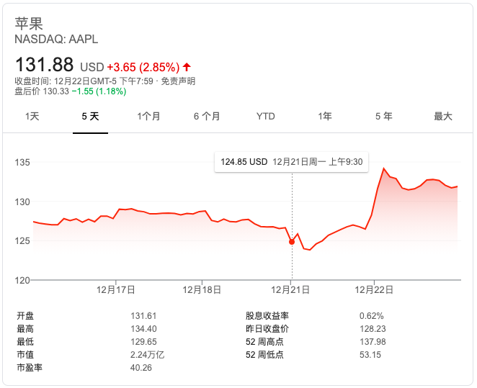Click the 盘后价 after-hours price text
477x388 pixels.
tap(71, 91)
